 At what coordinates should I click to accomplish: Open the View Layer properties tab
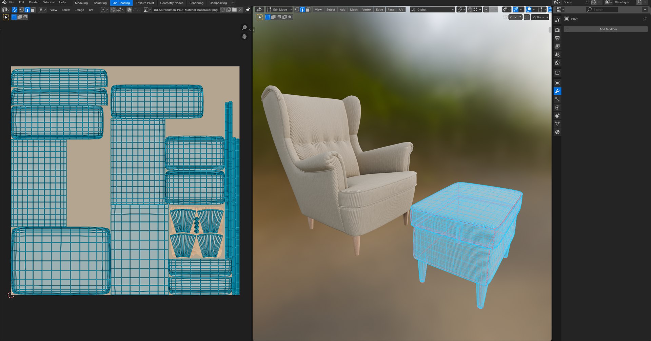pyautogui.click(x=557, y=46)
